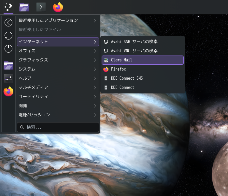The height and width of the screenshot is (196, 228).
Task: Launch Firefox from the top panel
Action: [58, 7]
